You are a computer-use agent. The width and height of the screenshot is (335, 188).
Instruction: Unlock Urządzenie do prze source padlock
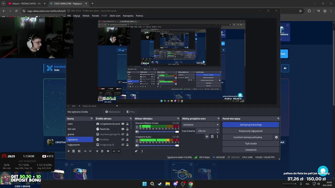coord(127,124)
